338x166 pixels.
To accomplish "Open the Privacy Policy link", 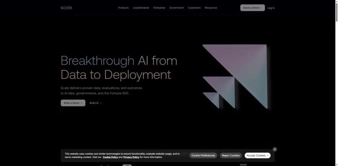I will 131,157.
